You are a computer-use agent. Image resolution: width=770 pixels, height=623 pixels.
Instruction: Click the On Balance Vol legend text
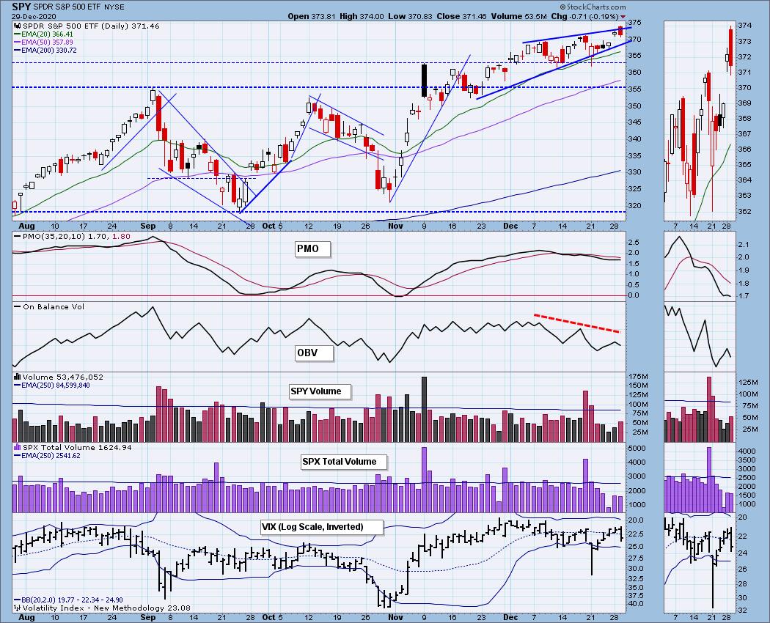(49, 306)
